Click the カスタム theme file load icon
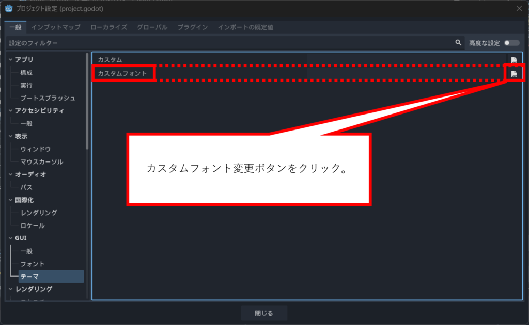This screenshot has height=325, width=529. (514, 60)
